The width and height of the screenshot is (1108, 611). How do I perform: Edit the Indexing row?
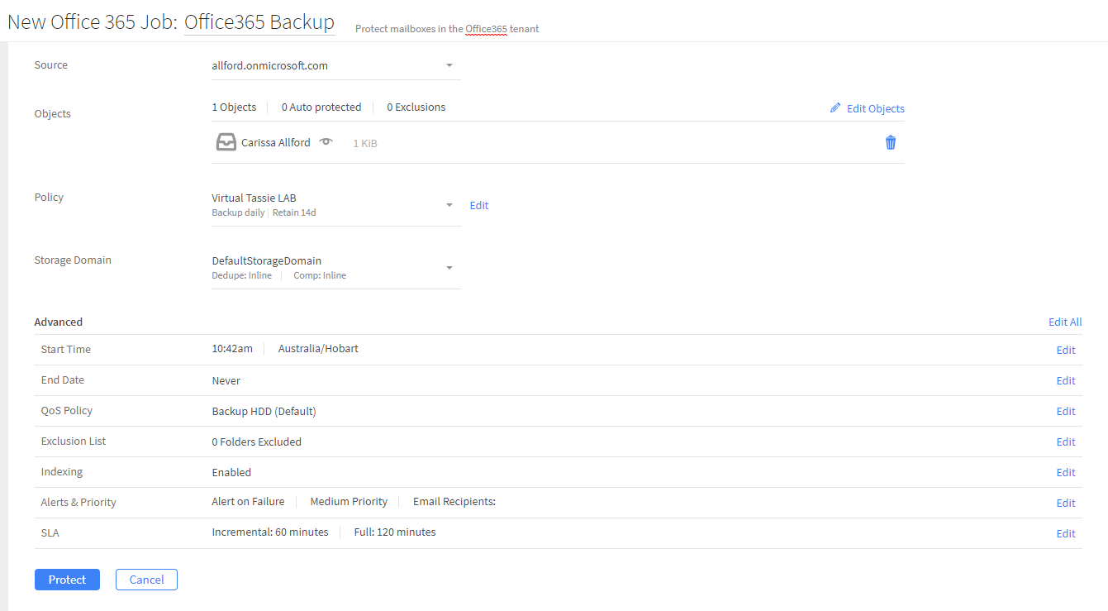click(1066, 472)
